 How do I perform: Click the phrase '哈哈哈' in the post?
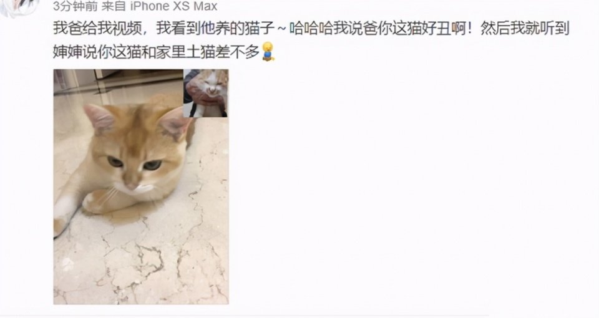click(311, 29)
